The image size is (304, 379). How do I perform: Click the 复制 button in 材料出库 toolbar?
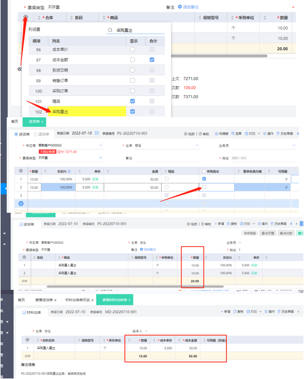click(x=238, y=312)
